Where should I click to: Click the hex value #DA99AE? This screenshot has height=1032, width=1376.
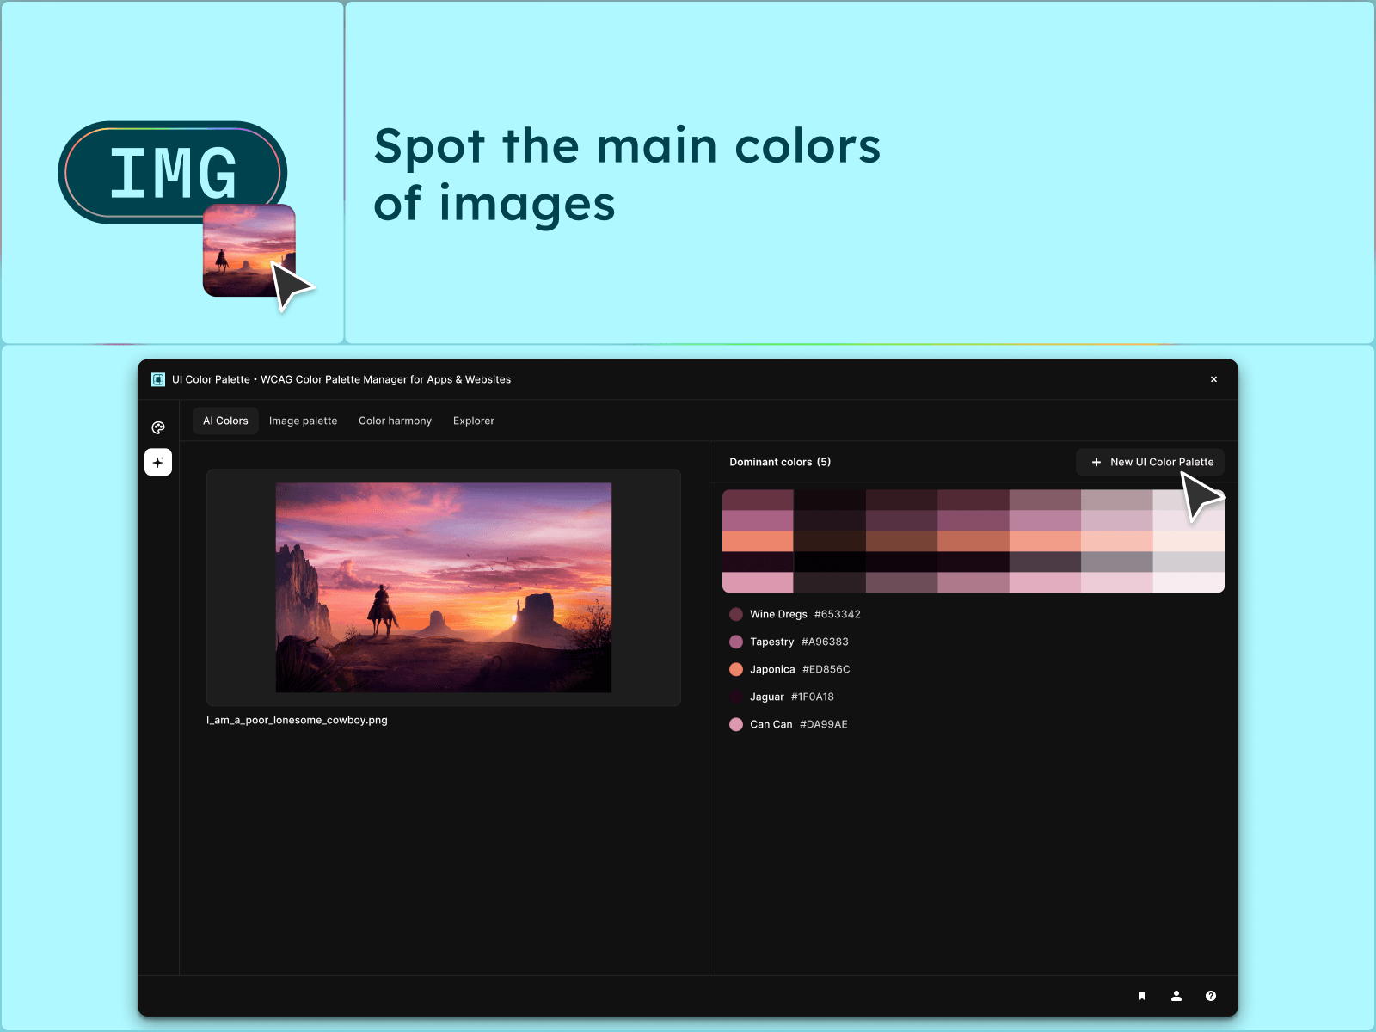[x=824, y=724]
